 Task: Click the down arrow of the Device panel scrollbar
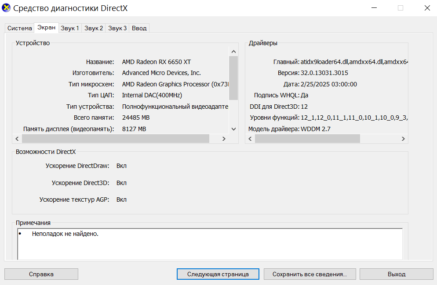click(233, 129)
